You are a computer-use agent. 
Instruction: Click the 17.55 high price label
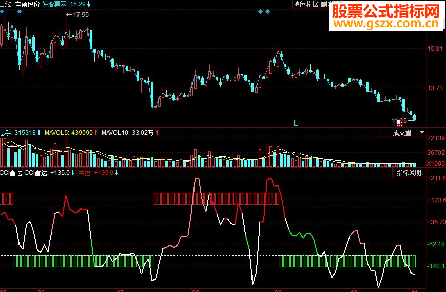coord(81,15)
